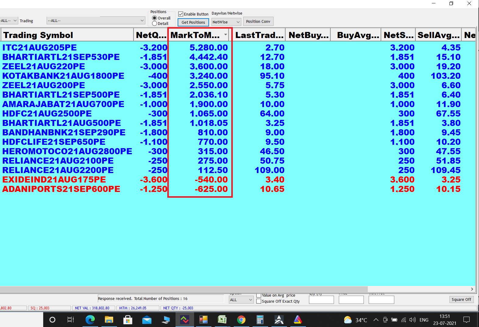479x327 pixels.
Task: Click the Get Positions button
Action: click(193, 22)
